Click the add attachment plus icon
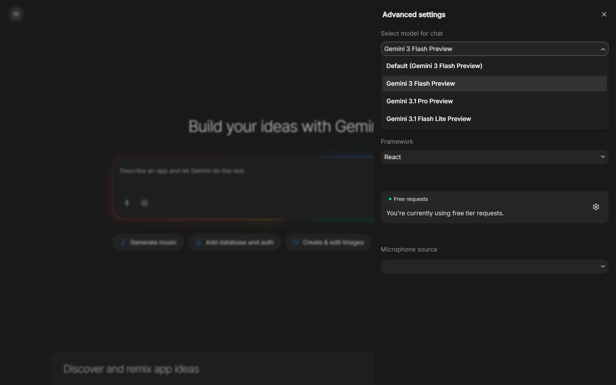 [144, 203]
